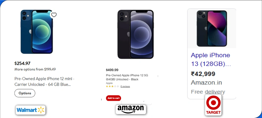Click the ₹42,999 price

coord(203,74)
